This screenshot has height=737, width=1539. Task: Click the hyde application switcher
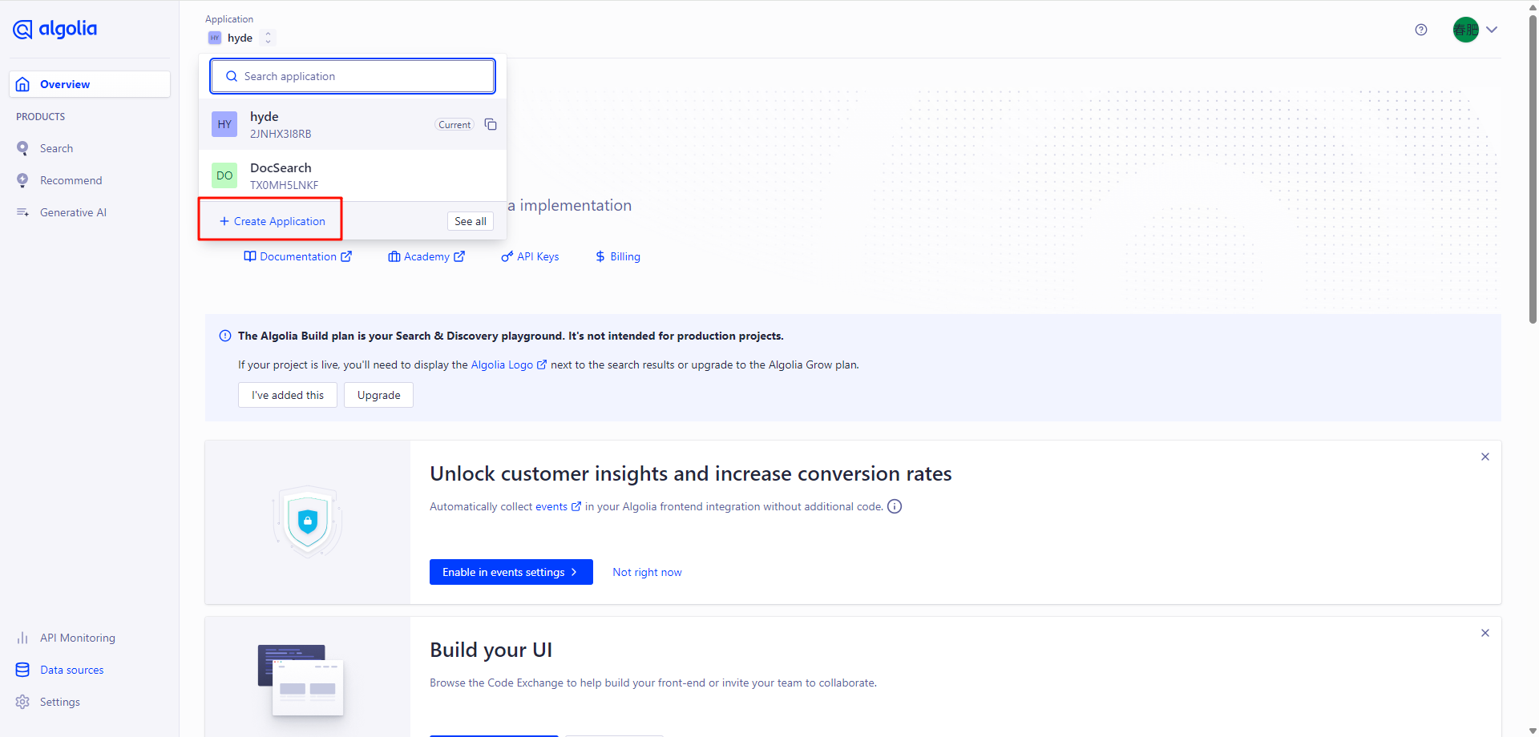[x=241, y=38]
